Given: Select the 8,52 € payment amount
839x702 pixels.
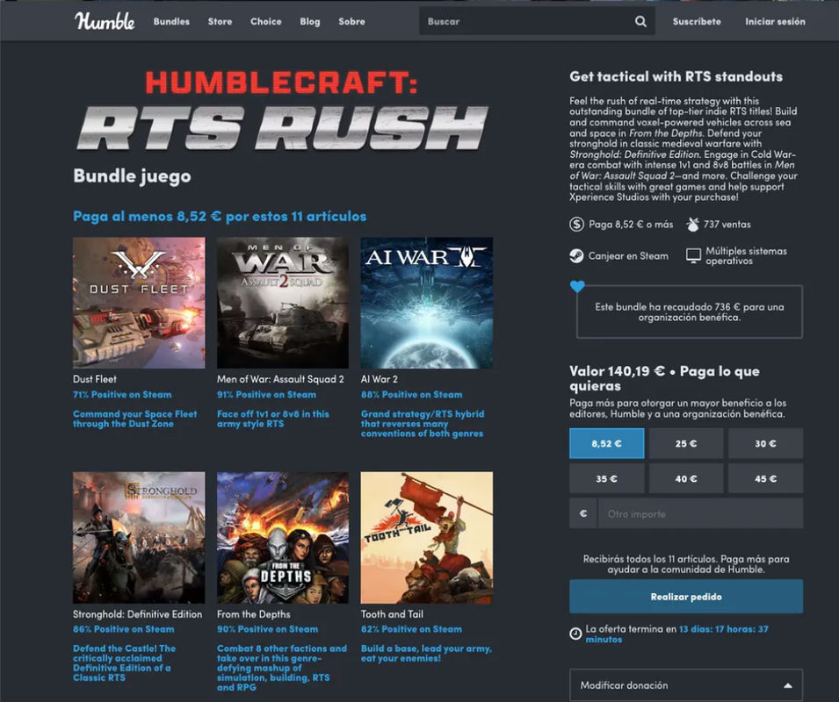Looking at the screenshot, I should (607, 443).
